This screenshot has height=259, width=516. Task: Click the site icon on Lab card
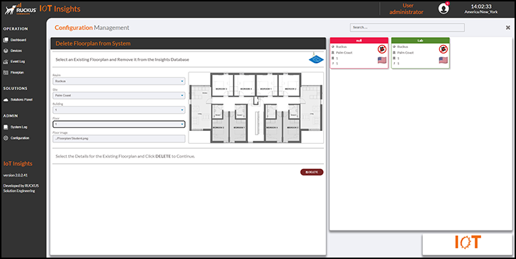pyautogui.click(x=394, y=53)
